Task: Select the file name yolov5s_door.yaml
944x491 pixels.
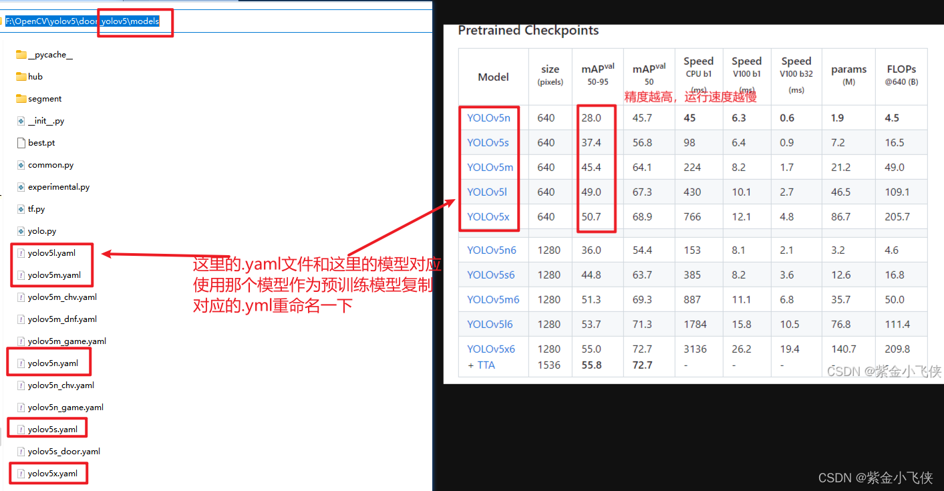Action: point(64,452)
